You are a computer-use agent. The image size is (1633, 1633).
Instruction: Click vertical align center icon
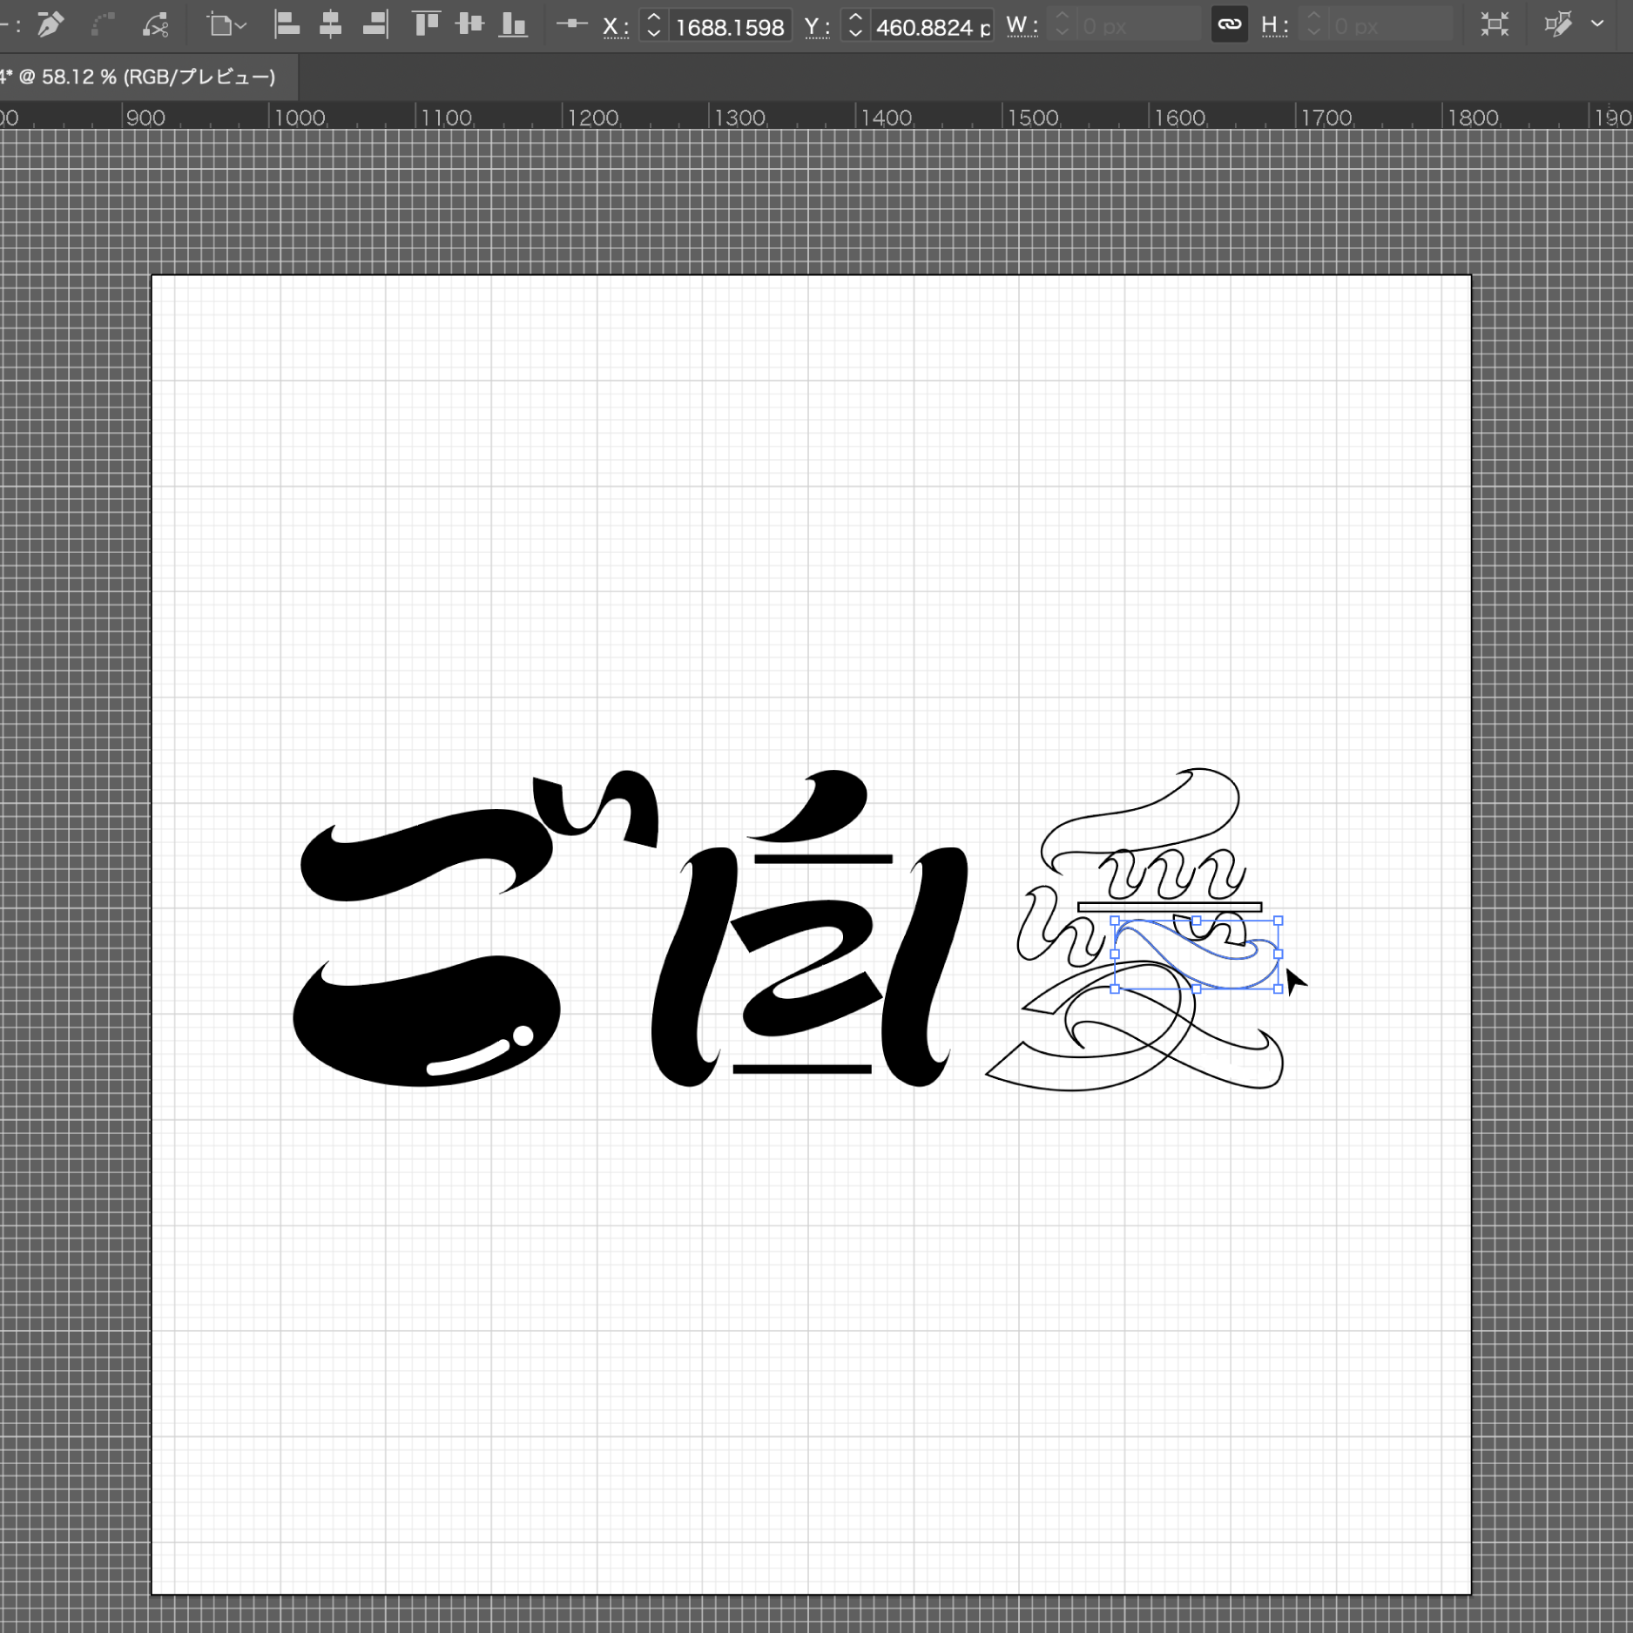469,24
